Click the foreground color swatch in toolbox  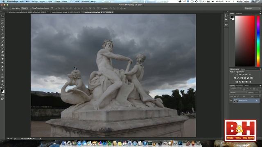(2, 90)
